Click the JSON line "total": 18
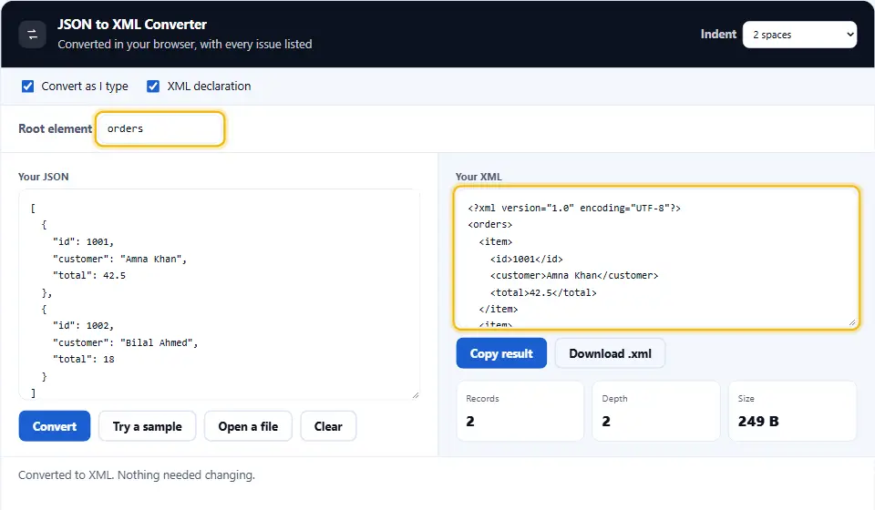Viewport: 875px width, 510px height. (x=83, y=360)
